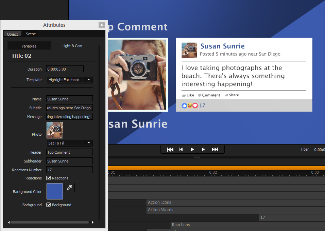Click the Duration timecode field

65,69
